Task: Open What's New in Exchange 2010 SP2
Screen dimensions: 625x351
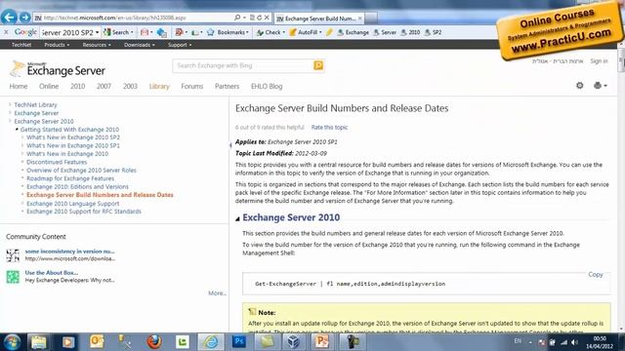Action: 73,137
